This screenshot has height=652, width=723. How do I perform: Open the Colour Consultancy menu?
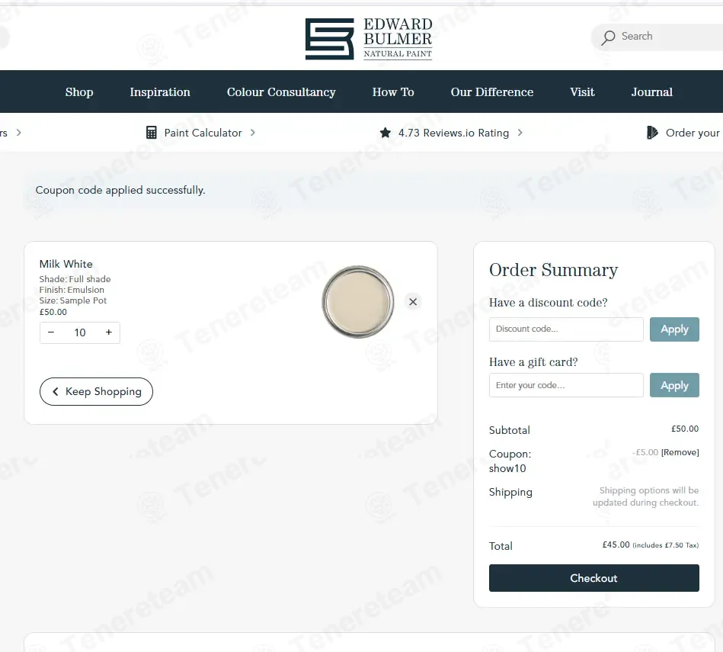coord(281,92)
